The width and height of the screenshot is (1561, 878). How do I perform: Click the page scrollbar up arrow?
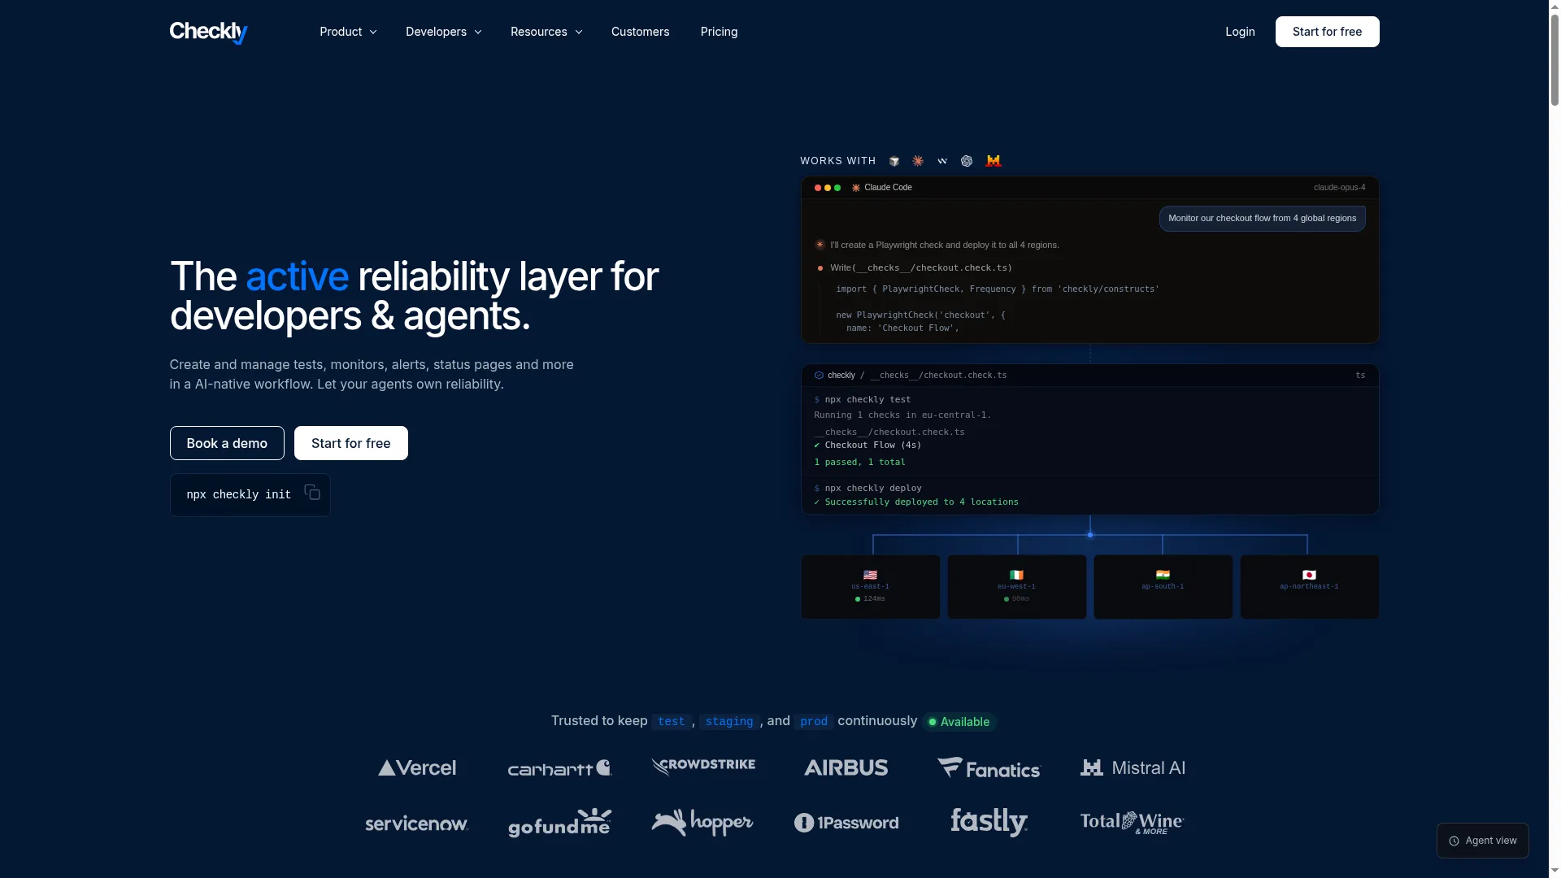click(x=1554, y=6)
